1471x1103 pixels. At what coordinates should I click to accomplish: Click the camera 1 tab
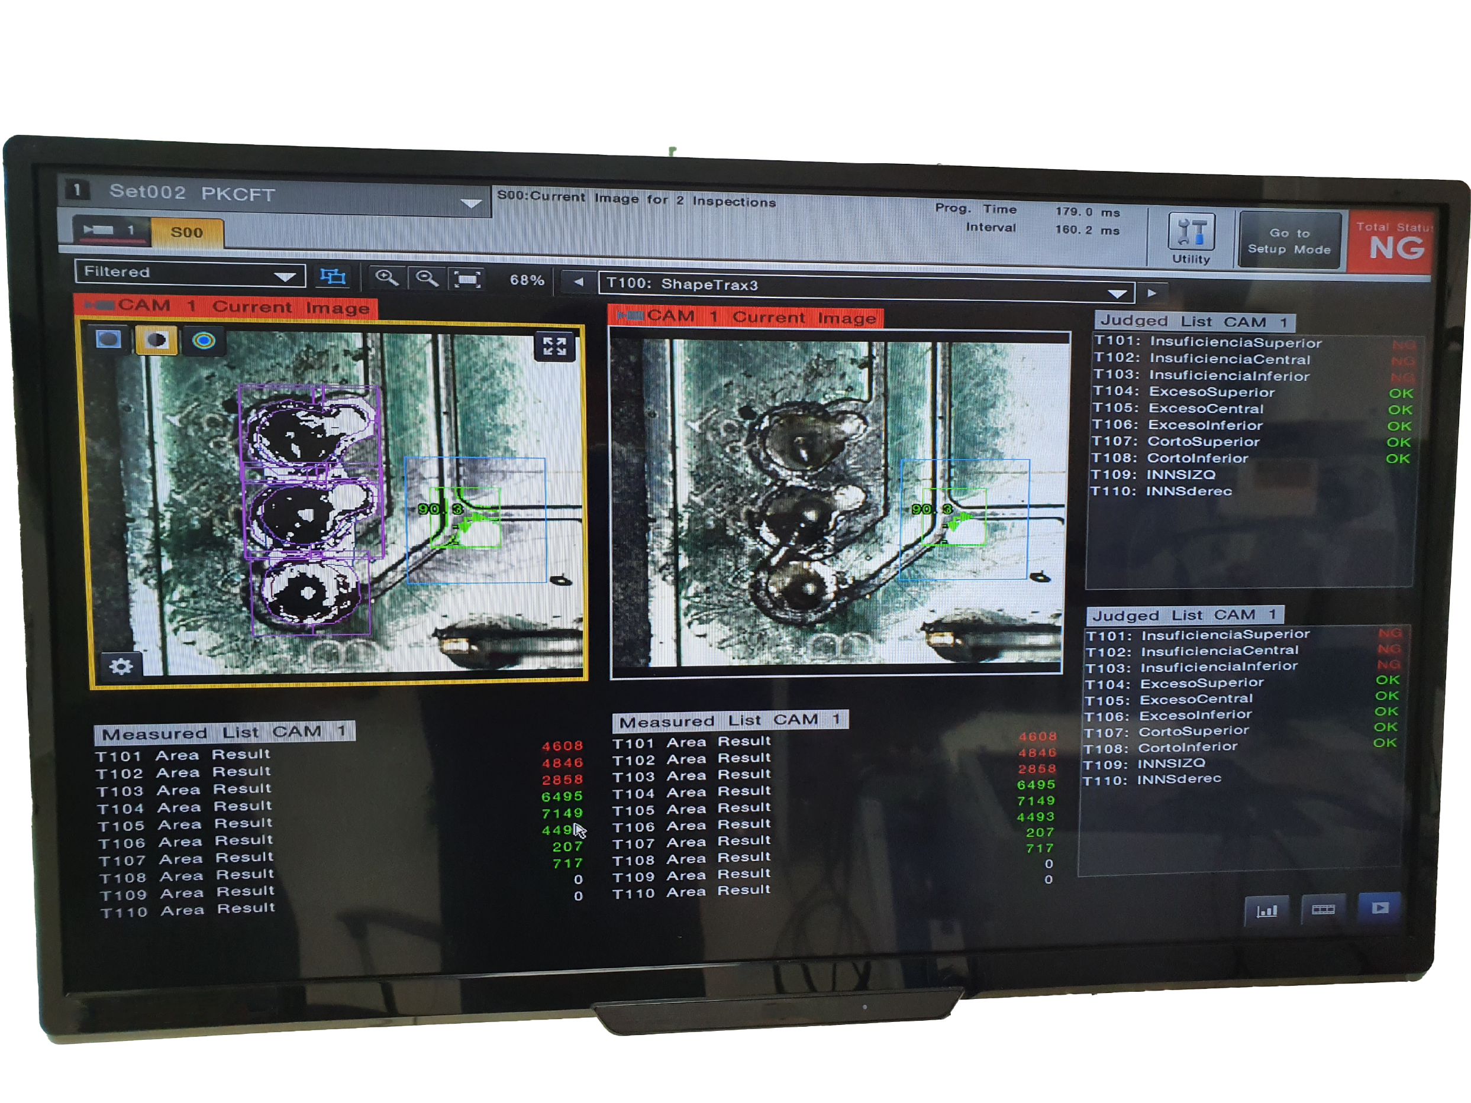pos(111,230)
